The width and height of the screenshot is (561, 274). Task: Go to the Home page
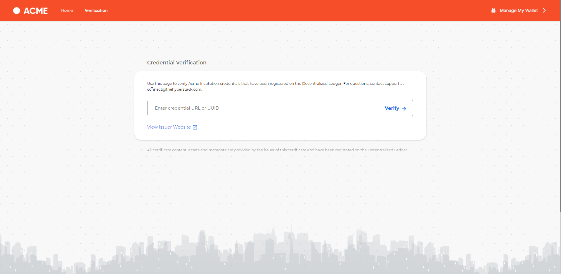click(x=67, y=10)
